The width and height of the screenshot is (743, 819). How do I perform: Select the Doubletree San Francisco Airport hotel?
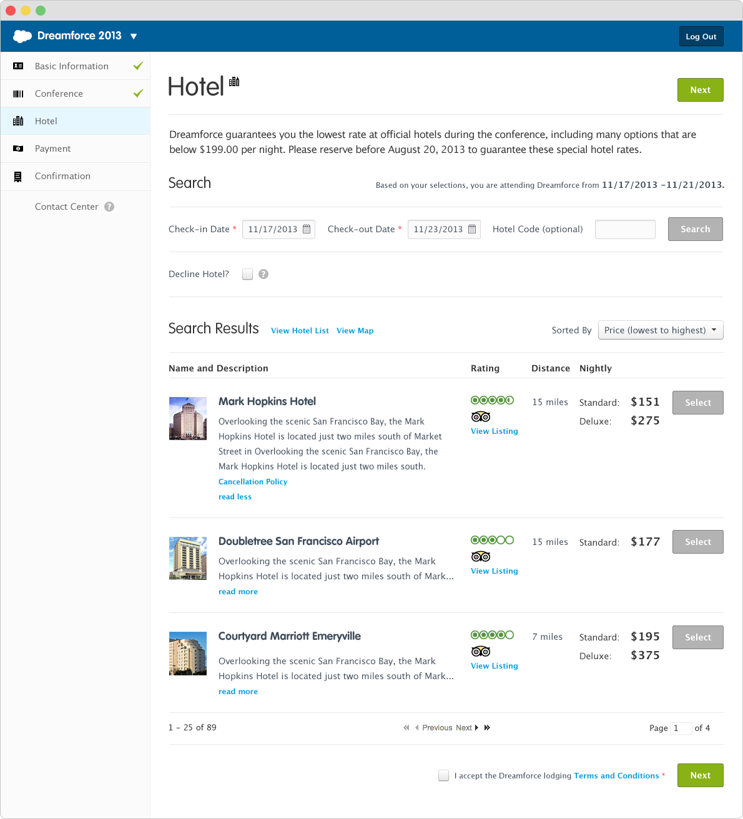[698, 542]
